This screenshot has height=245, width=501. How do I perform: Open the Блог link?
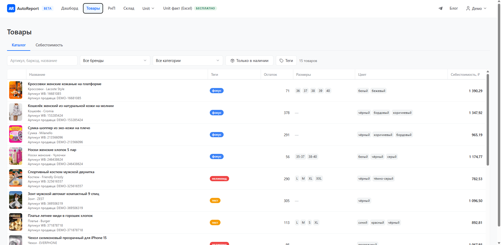coord(454,8)
